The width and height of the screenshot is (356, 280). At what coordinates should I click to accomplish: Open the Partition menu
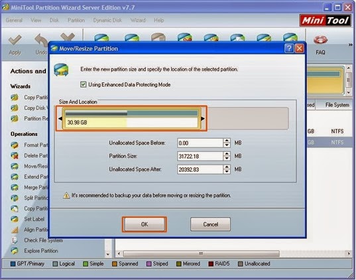pyautogui.click(x=76, y=20)
